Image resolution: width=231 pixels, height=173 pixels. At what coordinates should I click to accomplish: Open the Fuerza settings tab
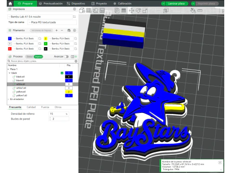pyautogui.click(x=45, y=107)
